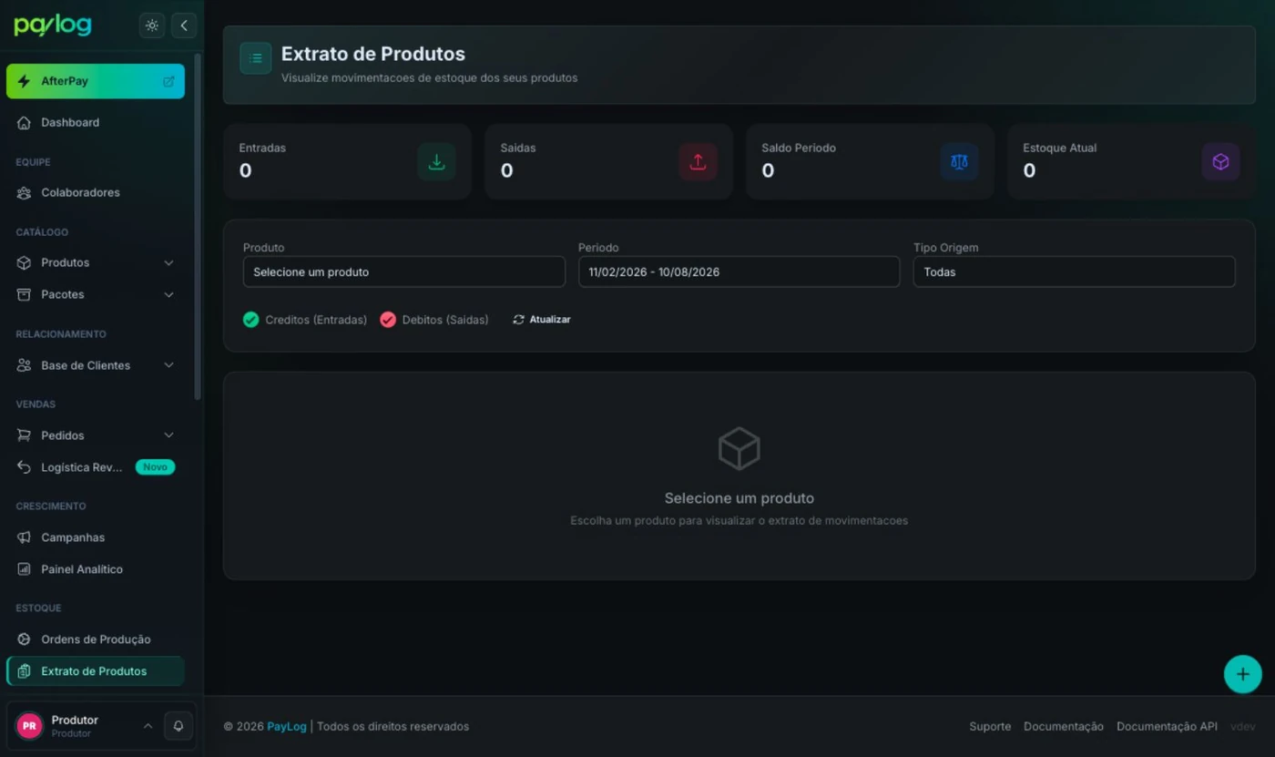
Task: Click the sidebar vertical scrollbar
Action: tap(198, 226)
